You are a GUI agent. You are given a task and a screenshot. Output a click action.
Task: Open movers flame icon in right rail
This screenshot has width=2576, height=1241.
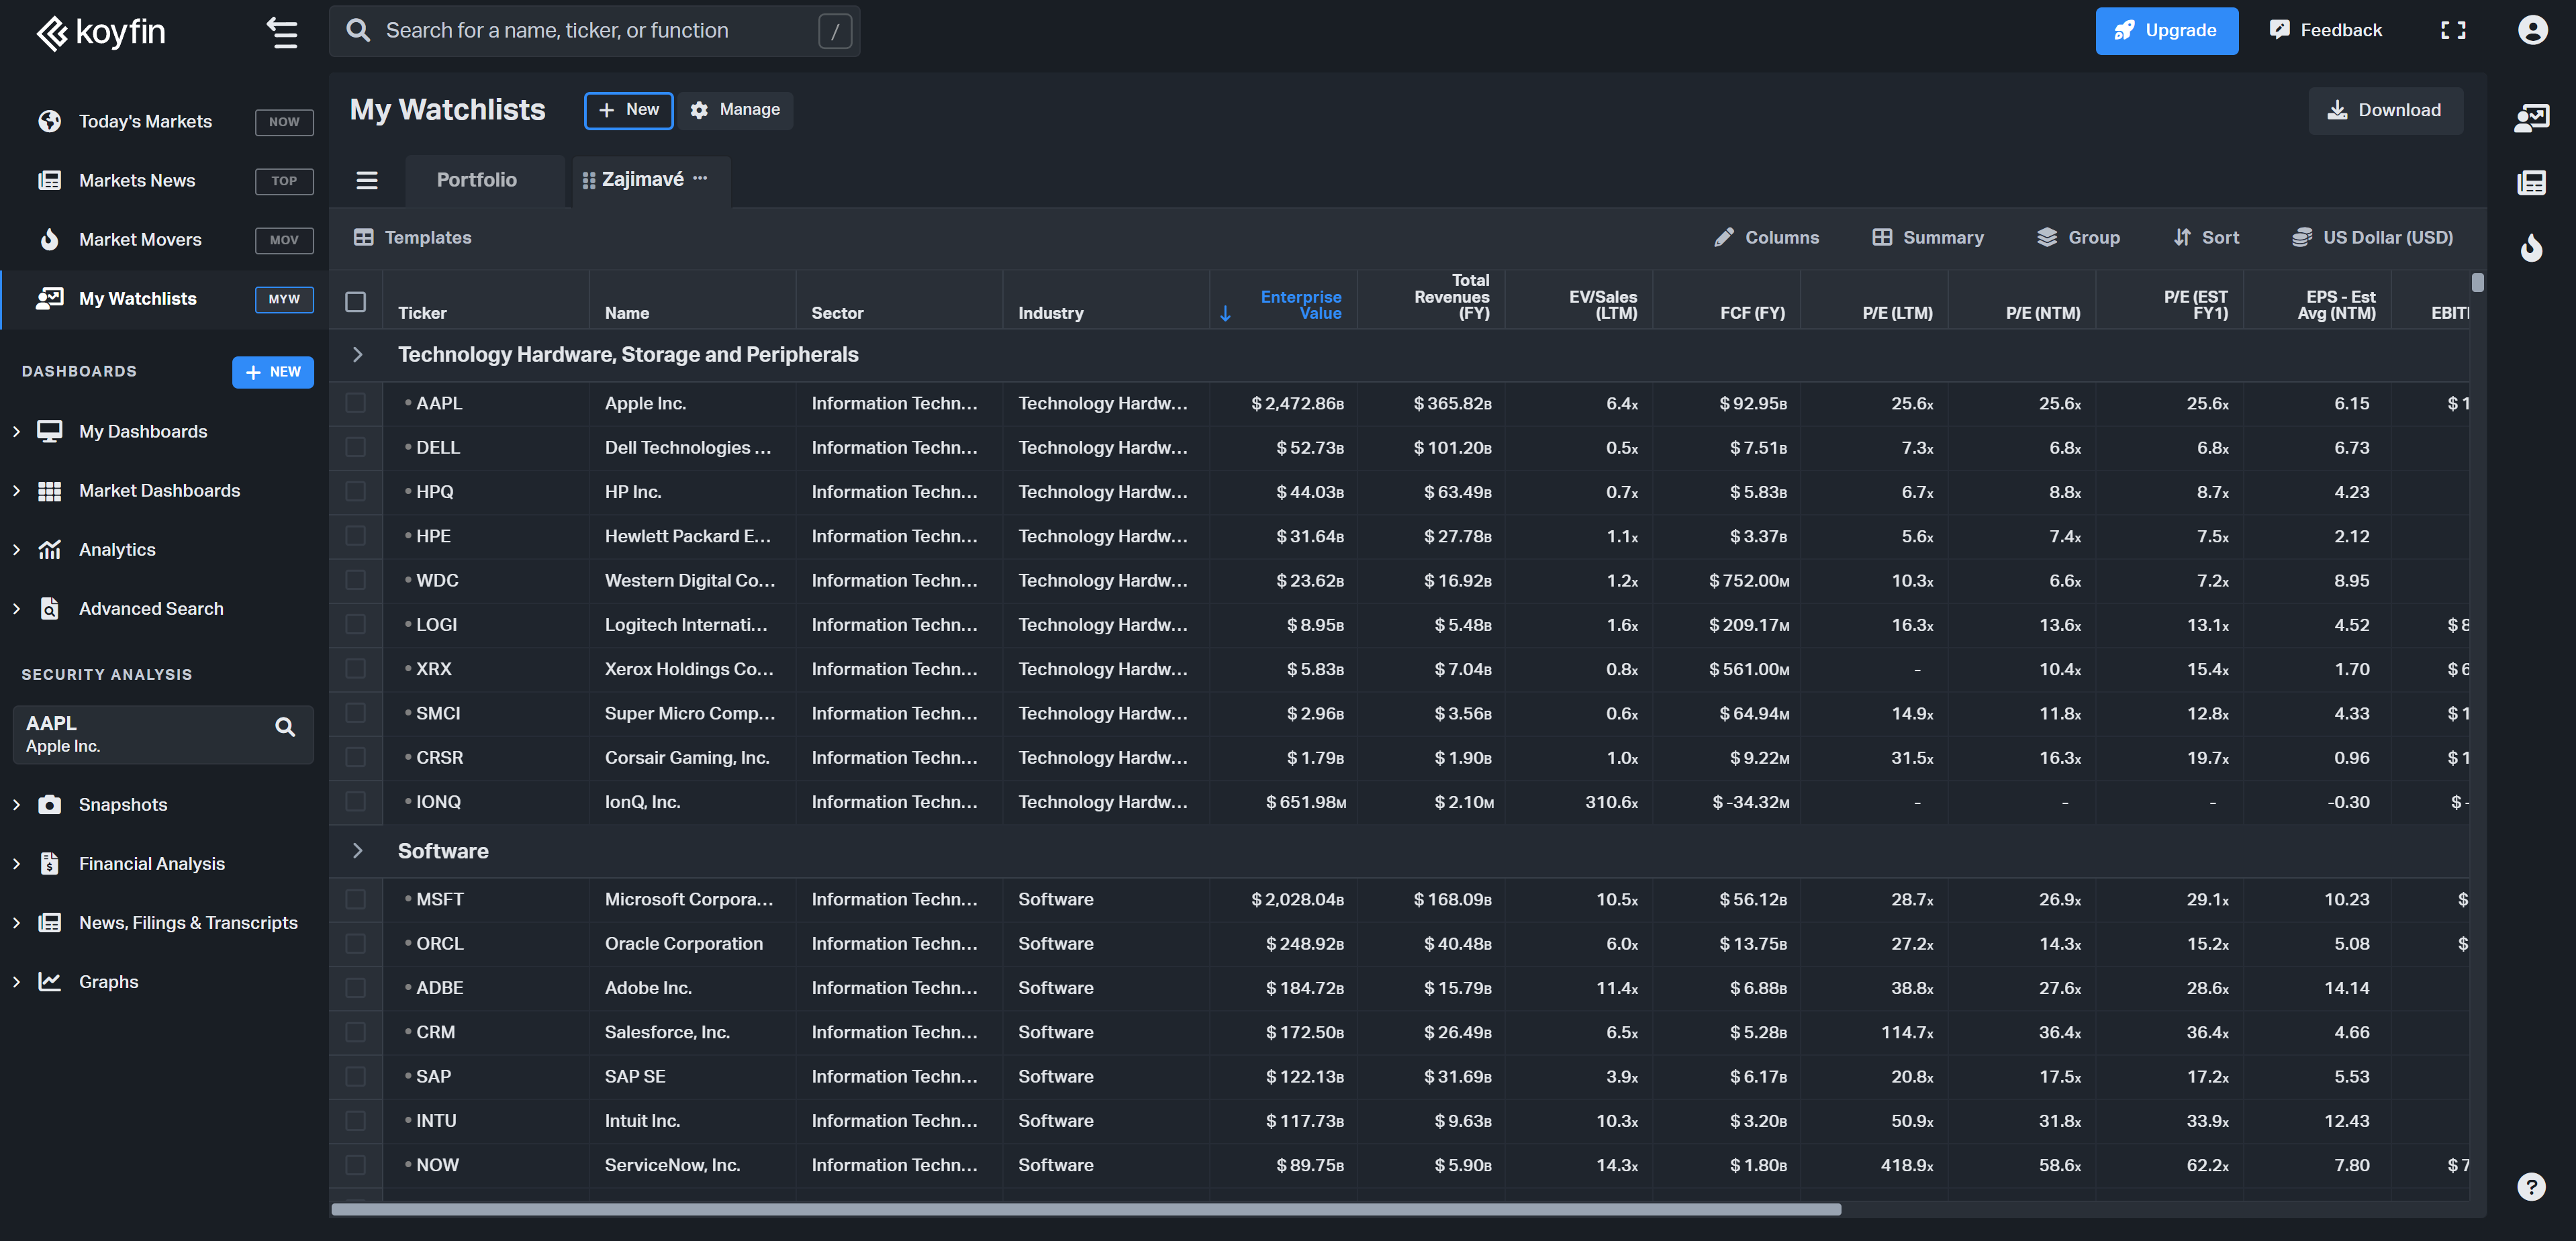pyautogui.click(x=2531, y=247)
